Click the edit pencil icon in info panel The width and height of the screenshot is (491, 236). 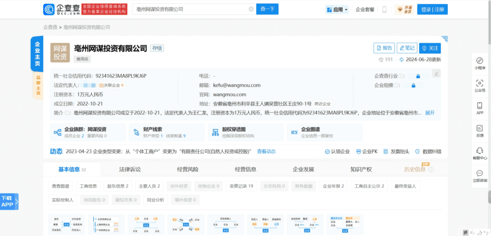(436, 73)
